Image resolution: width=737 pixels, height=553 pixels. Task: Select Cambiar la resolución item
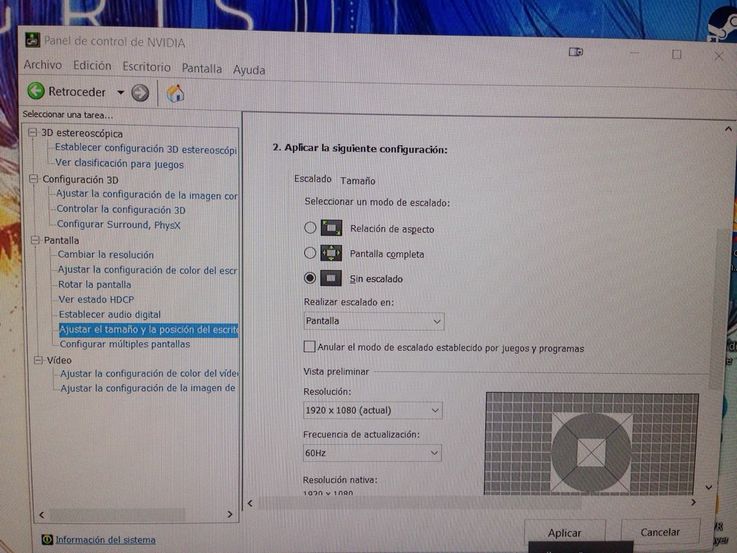point(106,255)
